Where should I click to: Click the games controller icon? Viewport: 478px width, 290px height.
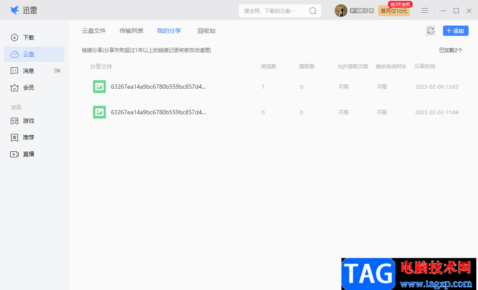point(15,121)
